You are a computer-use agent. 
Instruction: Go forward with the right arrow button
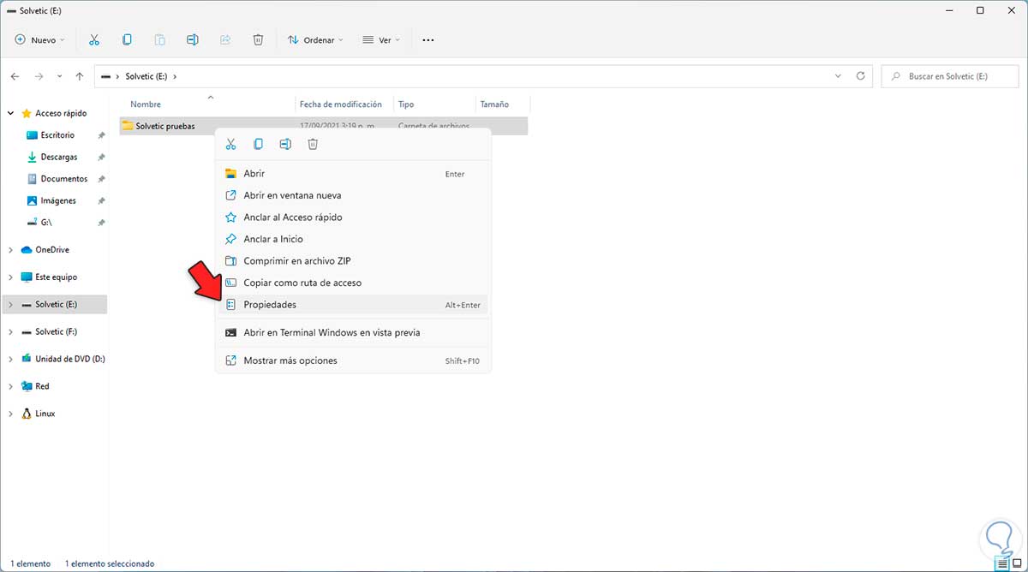point(39,76)
